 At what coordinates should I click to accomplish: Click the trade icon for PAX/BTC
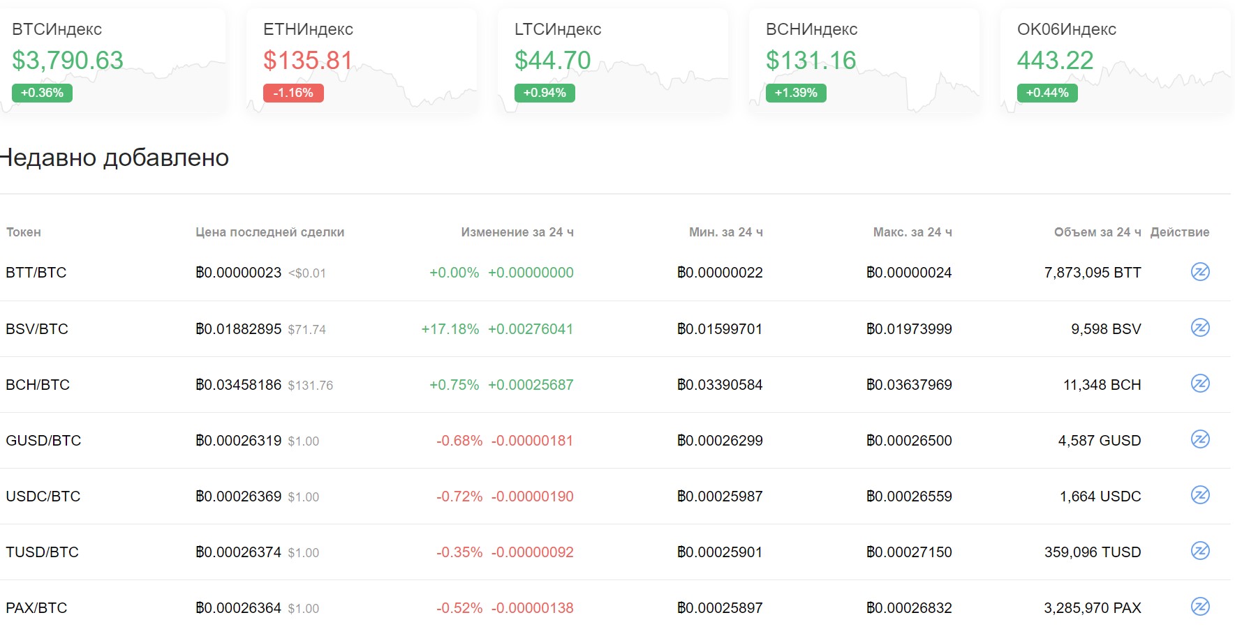tap(1200, 607)
